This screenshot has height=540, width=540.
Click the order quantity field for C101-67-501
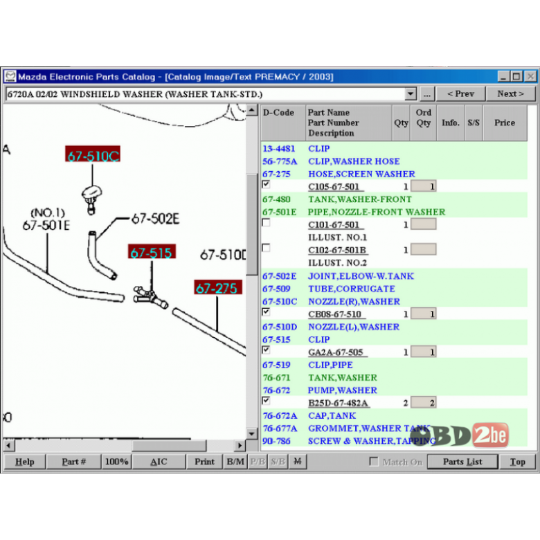pyautogui.click(x=424, y=224)
